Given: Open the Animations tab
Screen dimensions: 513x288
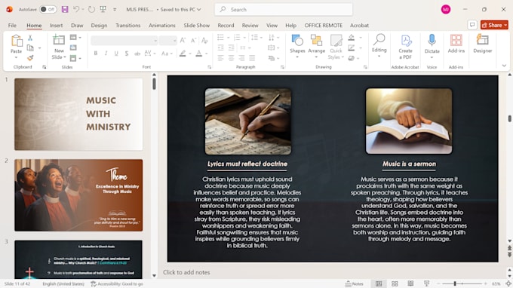Looking at the screenshot, I should (x=162, y=25).
